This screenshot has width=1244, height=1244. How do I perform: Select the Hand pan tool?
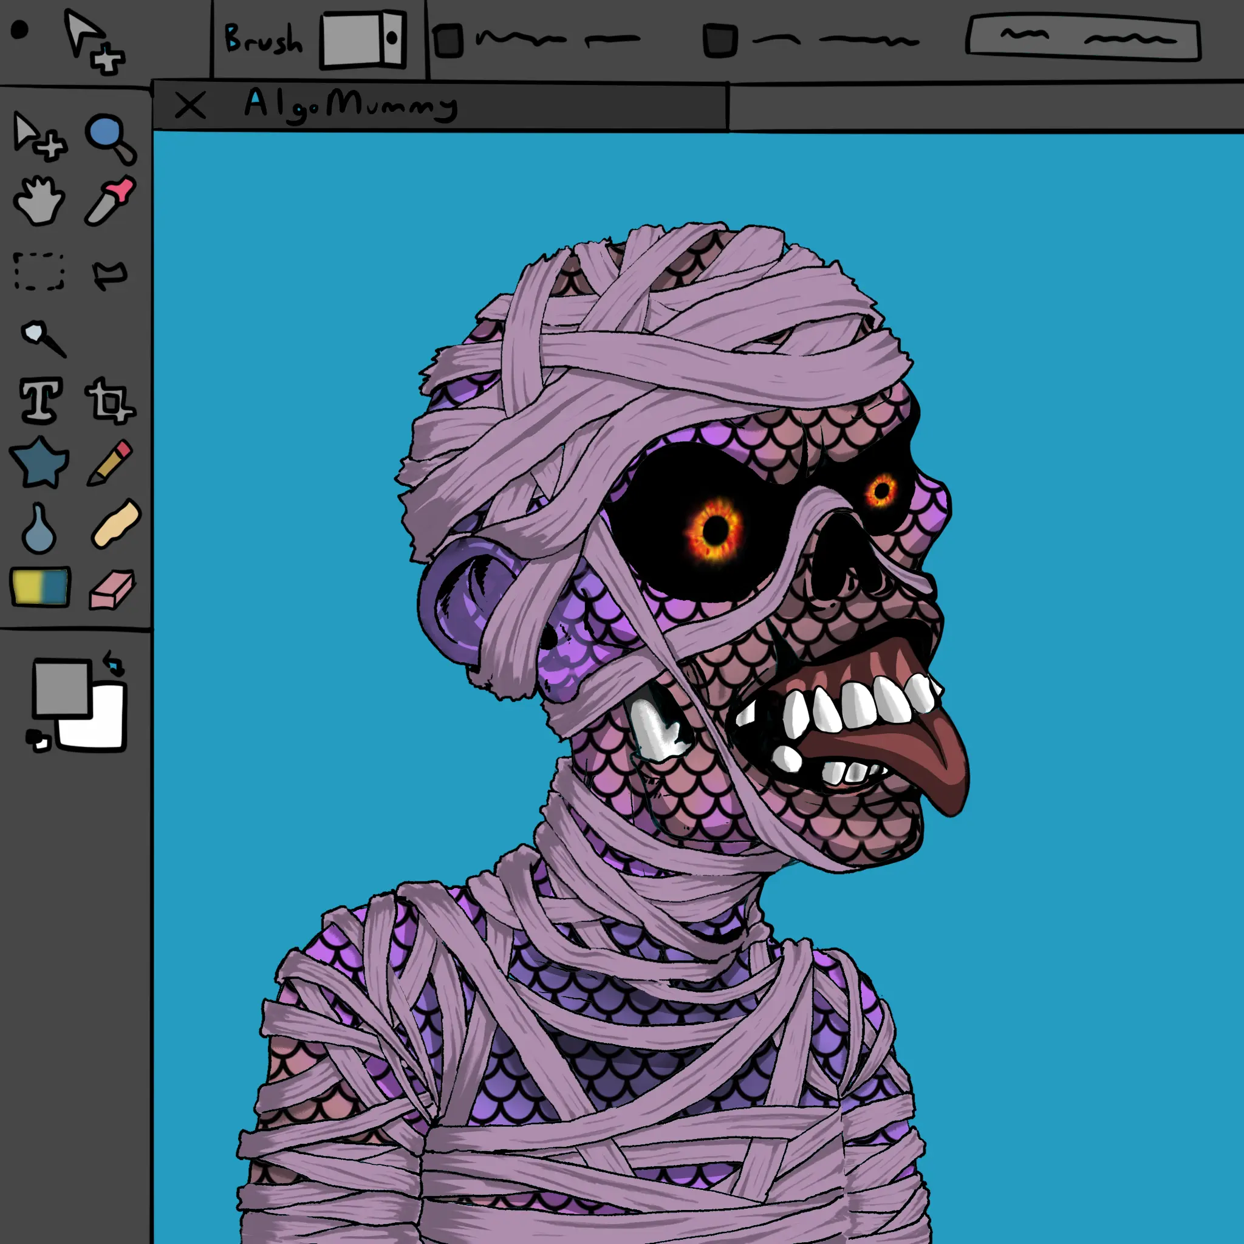[x=39, y=201]
